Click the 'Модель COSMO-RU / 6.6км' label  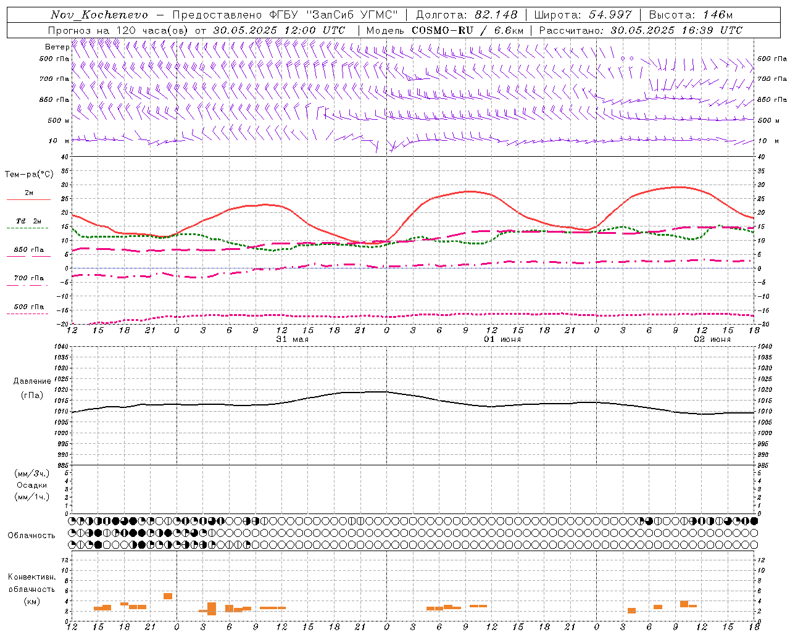(x=445, y=30)
